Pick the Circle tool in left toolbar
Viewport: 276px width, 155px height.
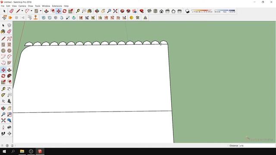coord(3,51)
